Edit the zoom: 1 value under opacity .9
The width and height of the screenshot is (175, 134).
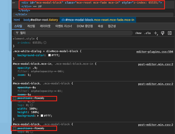click(28, 75)
